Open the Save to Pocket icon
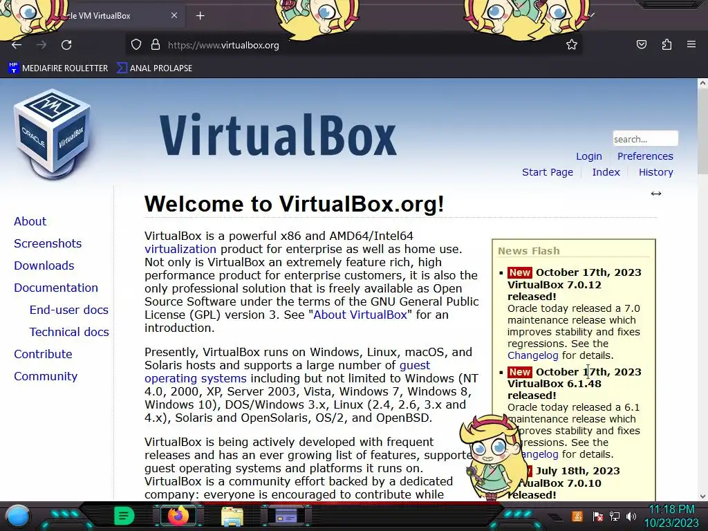Viewport: 708px width, 531px height. (641, 44)
